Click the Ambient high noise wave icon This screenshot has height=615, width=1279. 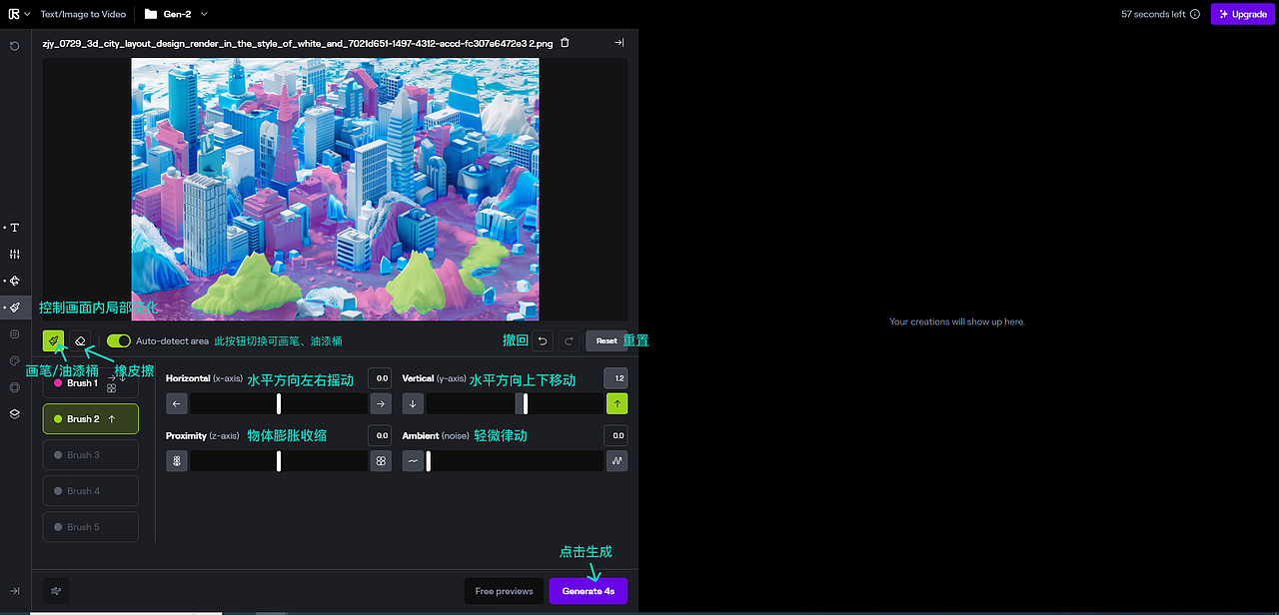(618, 461)
